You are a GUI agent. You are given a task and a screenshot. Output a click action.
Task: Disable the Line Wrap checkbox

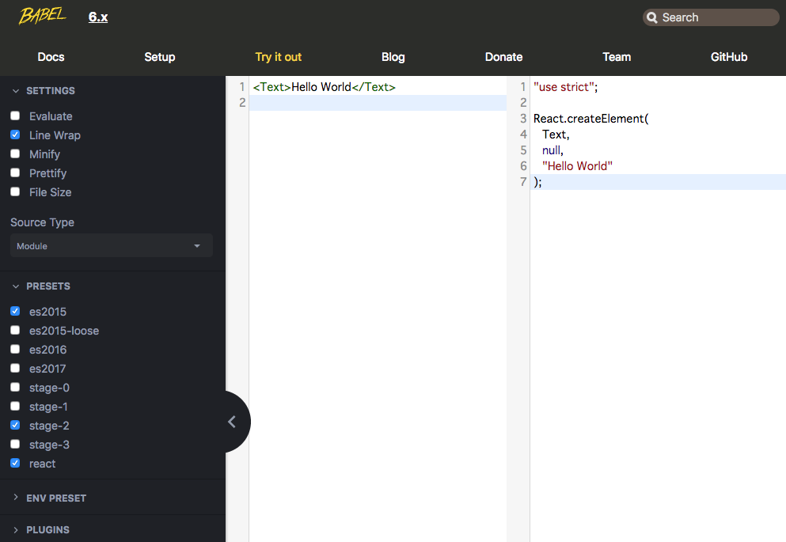pyautogui.click(x=14, y=135)
